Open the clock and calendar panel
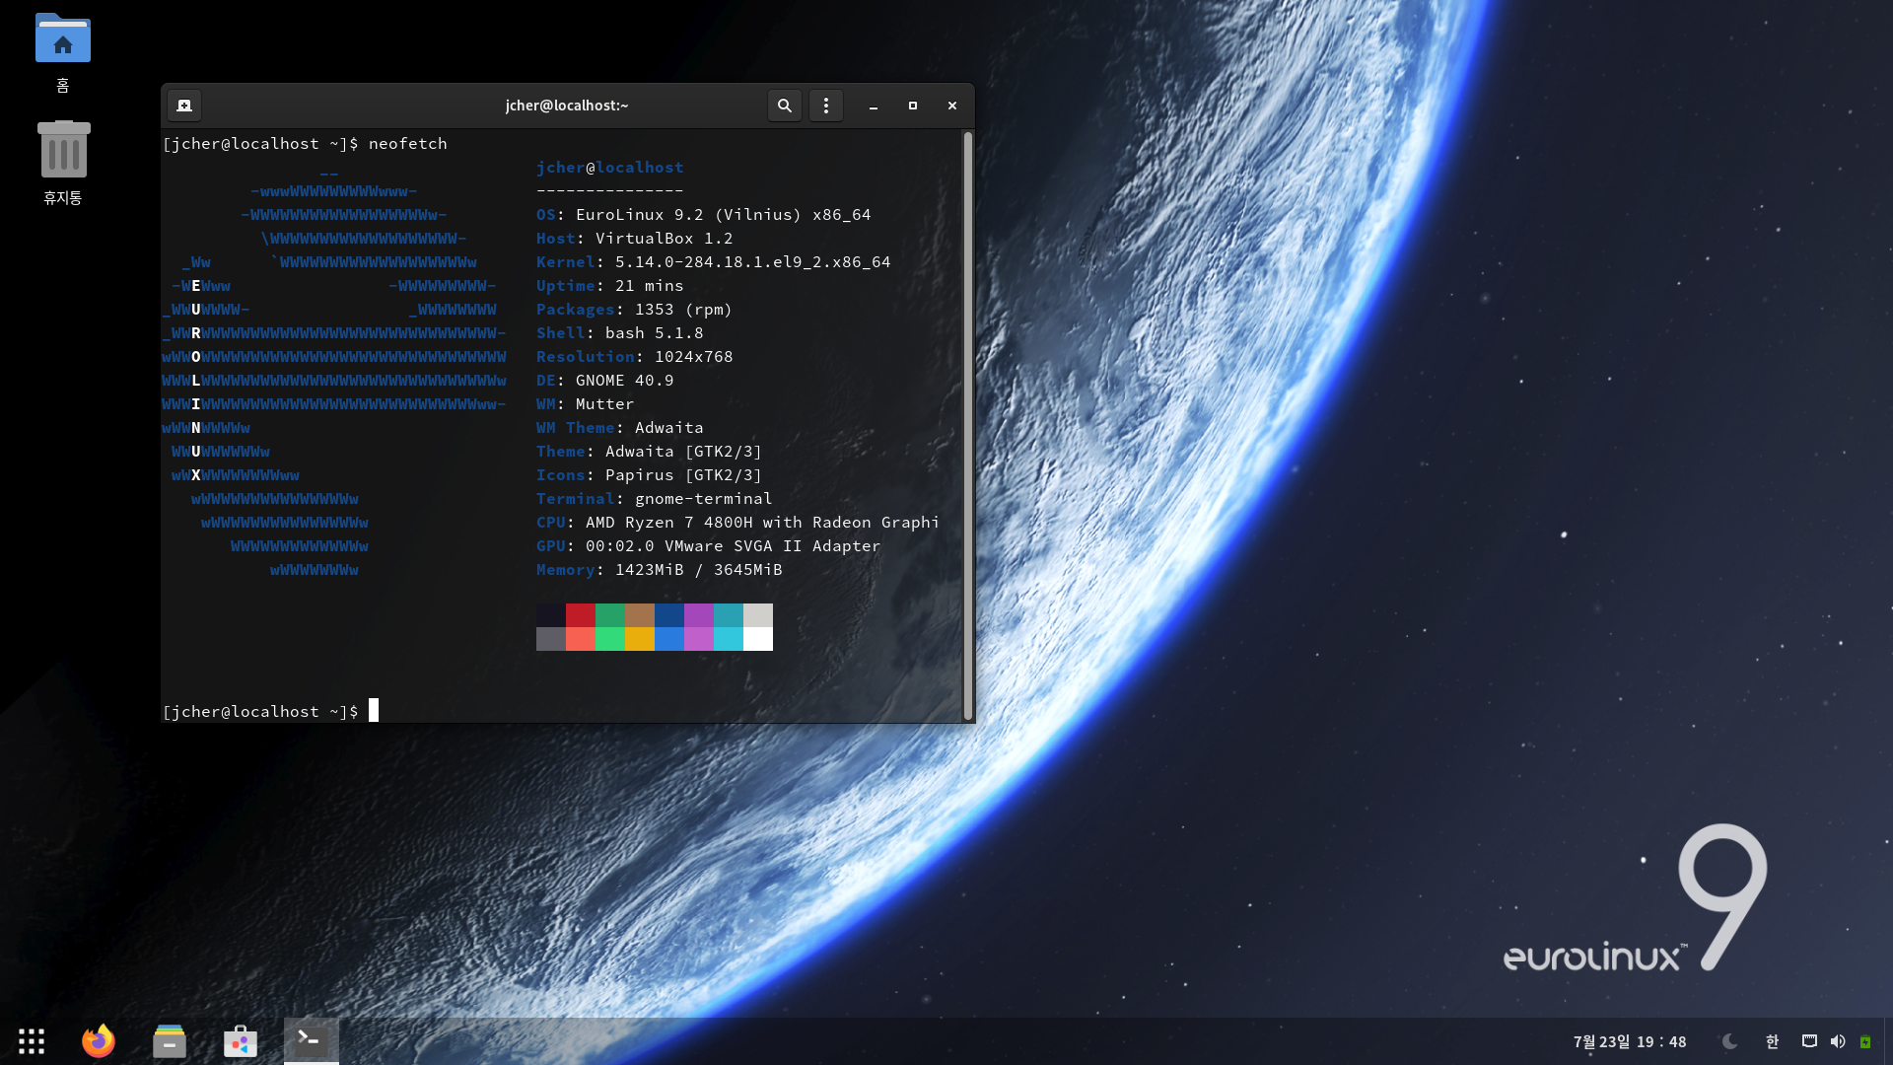 tap(1630, 1041)
